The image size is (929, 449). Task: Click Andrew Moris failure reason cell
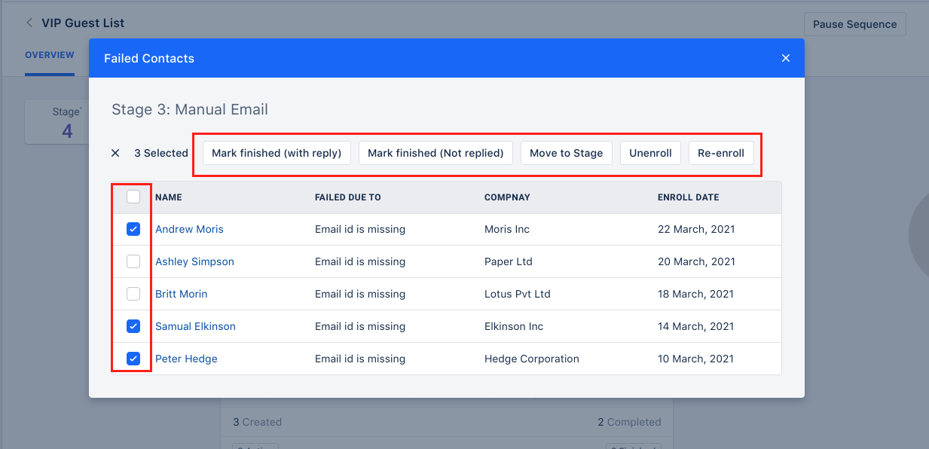360,229
